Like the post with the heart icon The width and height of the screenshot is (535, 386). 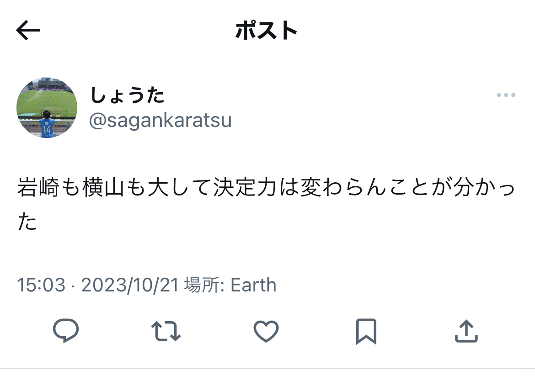(x=266, y=331)
